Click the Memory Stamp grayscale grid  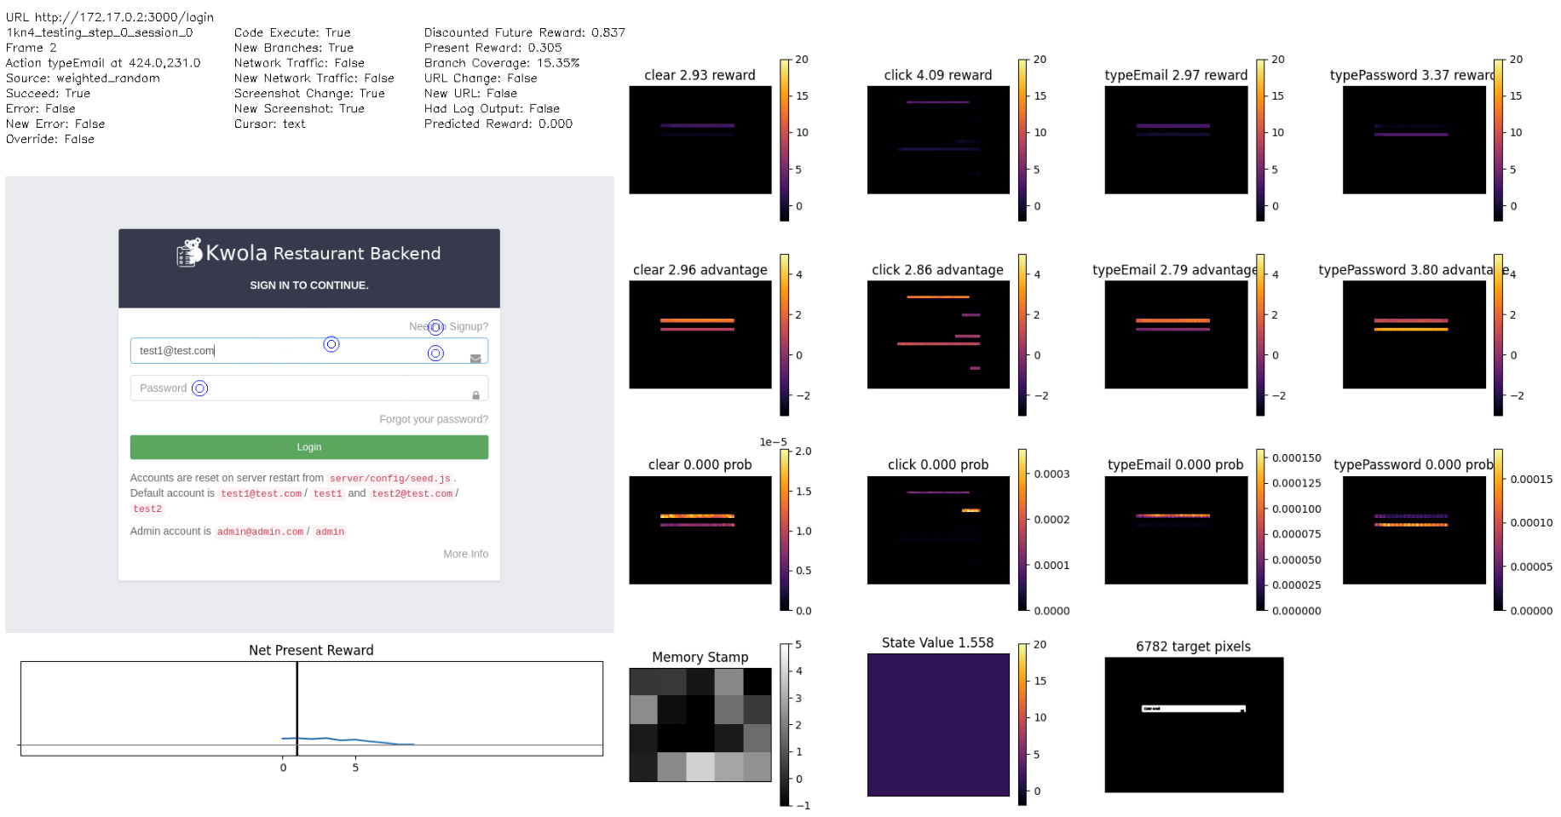pos(700,725)
